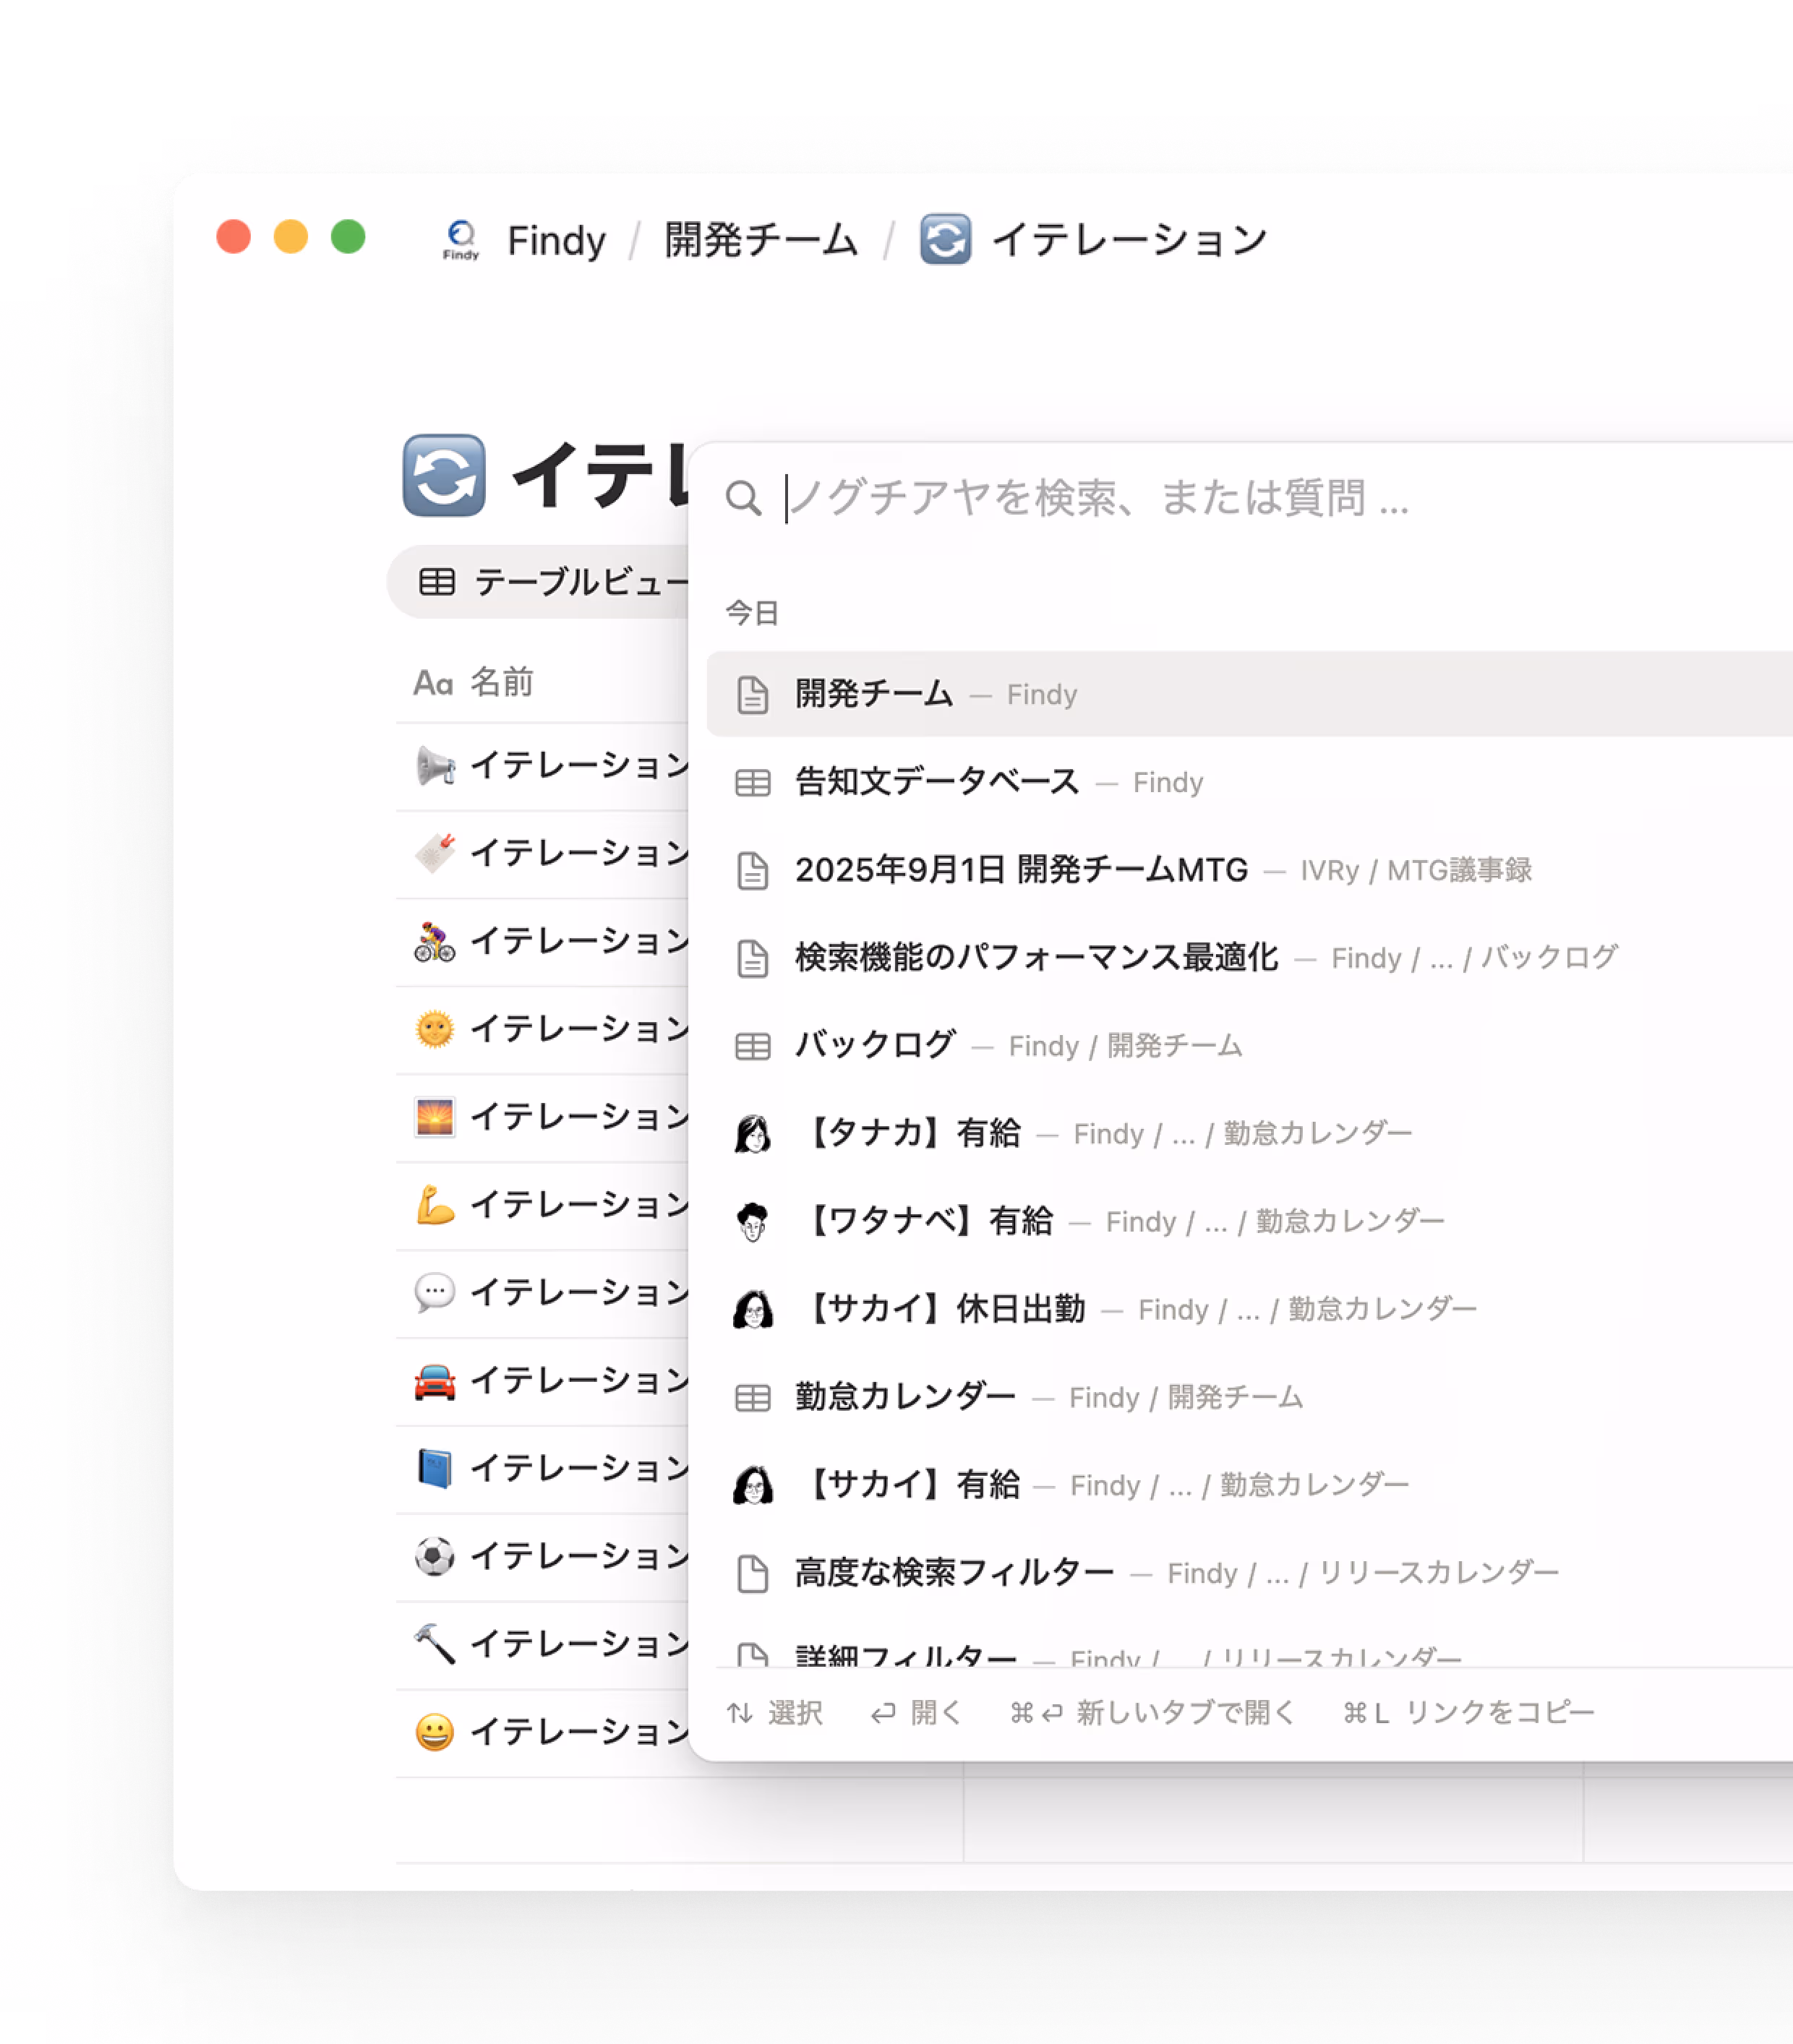Open バックログ database search result
This screenshot has height=2044, width=1793.
click(875, 1046)
